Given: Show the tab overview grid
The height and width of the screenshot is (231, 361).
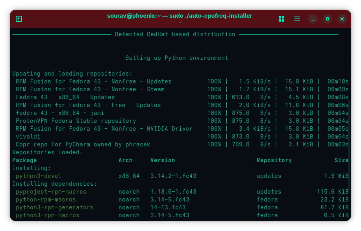Looking at the screenshot, I should pyautogui.click(x=281, y=19).
